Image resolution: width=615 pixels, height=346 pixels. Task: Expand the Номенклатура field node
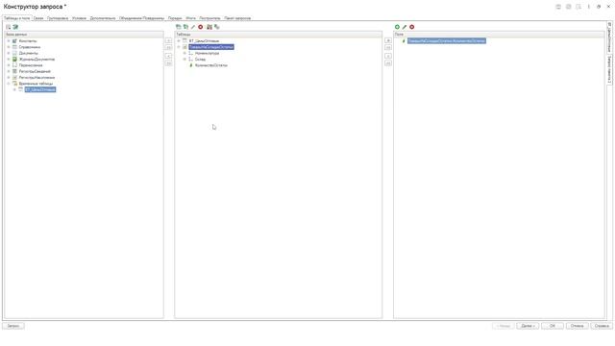(x=184, y=53)
